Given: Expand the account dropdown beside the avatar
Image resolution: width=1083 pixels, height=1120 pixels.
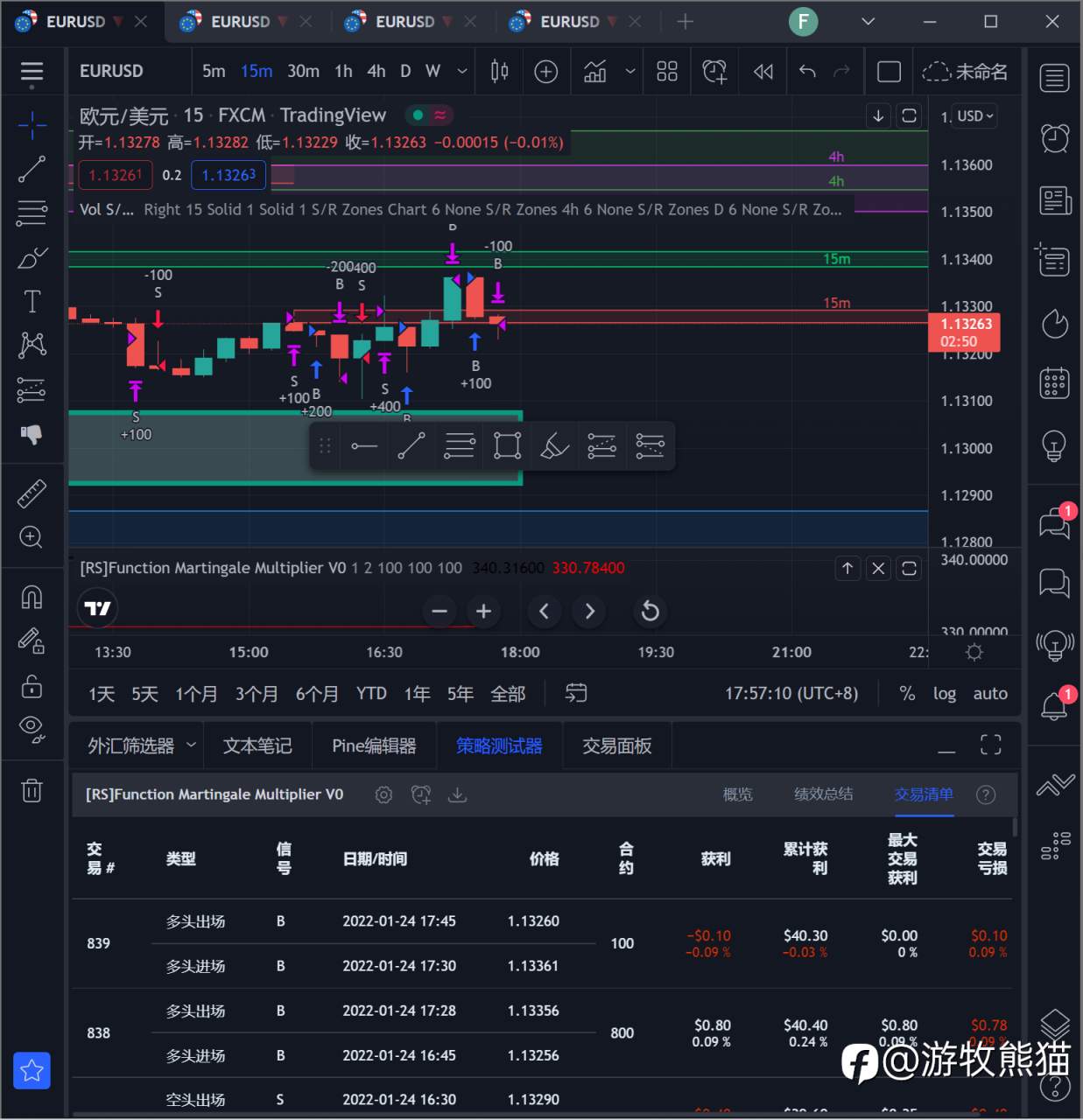Looking at the screenshot, I should (867, 21).
